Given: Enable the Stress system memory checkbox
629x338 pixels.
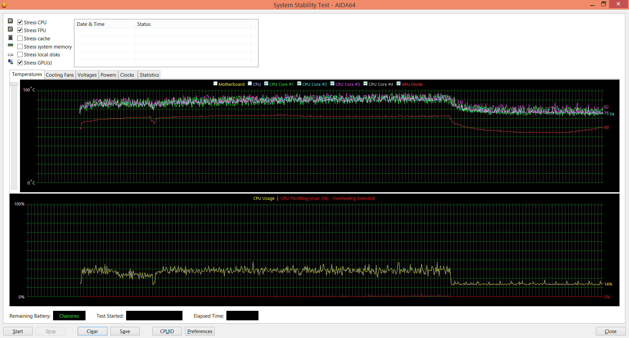Looking at the screenshot, I should (20, 47).
